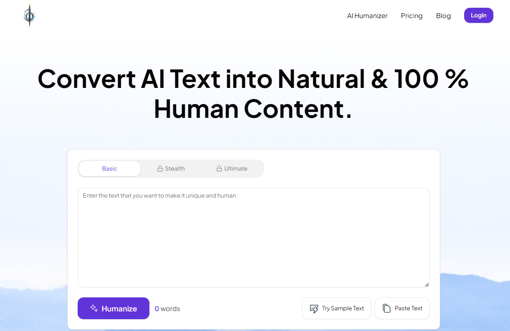Click the site logo icon
This screenshot has width=510, height=331.
pos(29,15)
